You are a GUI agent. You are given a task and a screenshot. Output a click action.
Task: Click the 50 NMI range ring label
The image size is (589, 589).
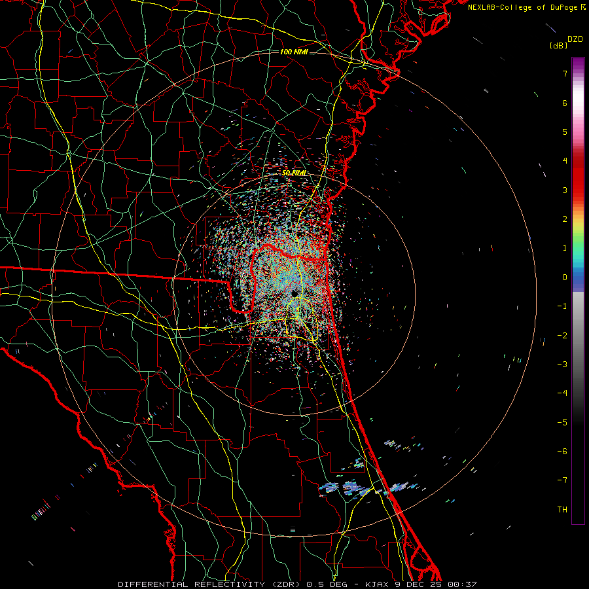(294, 173)
